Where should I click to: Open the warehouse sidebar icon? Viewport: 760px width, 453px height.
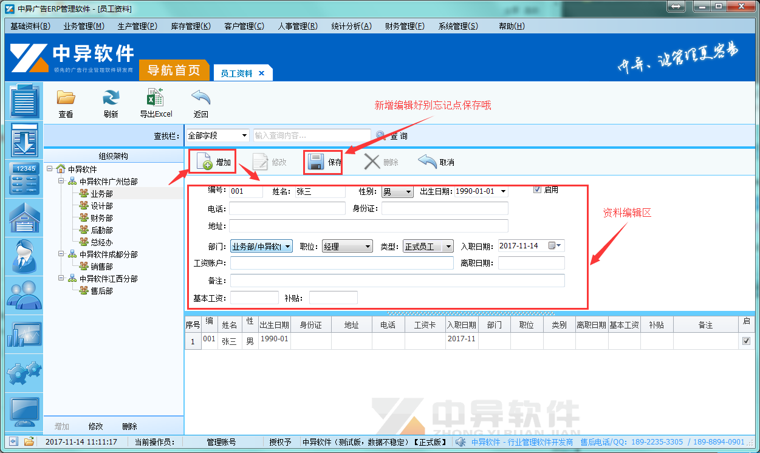24,217
